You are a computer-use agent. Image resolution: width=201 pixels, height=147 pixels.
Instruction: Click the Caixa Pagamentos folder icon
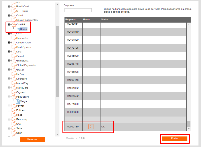coord(14,20)
